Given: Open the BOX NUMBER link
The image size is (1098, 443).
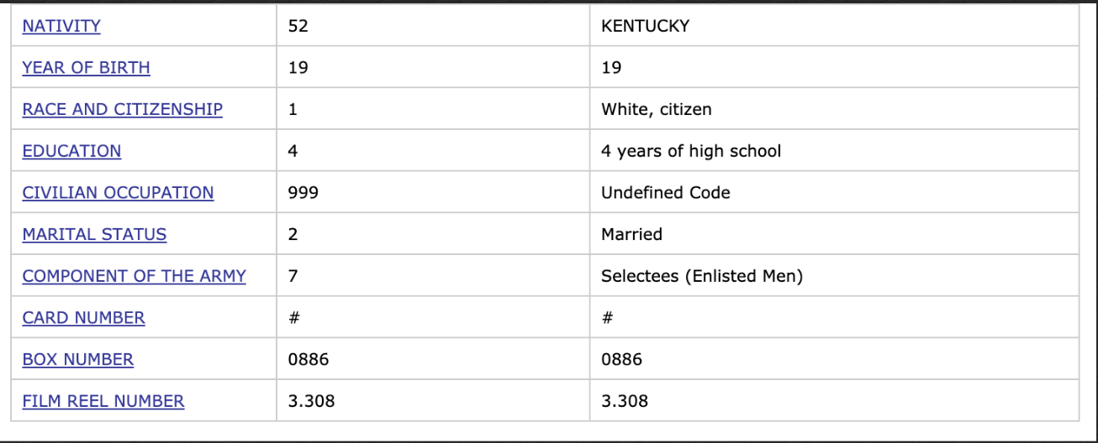Looking at the screenshot, I should click(x=78, y=360).
